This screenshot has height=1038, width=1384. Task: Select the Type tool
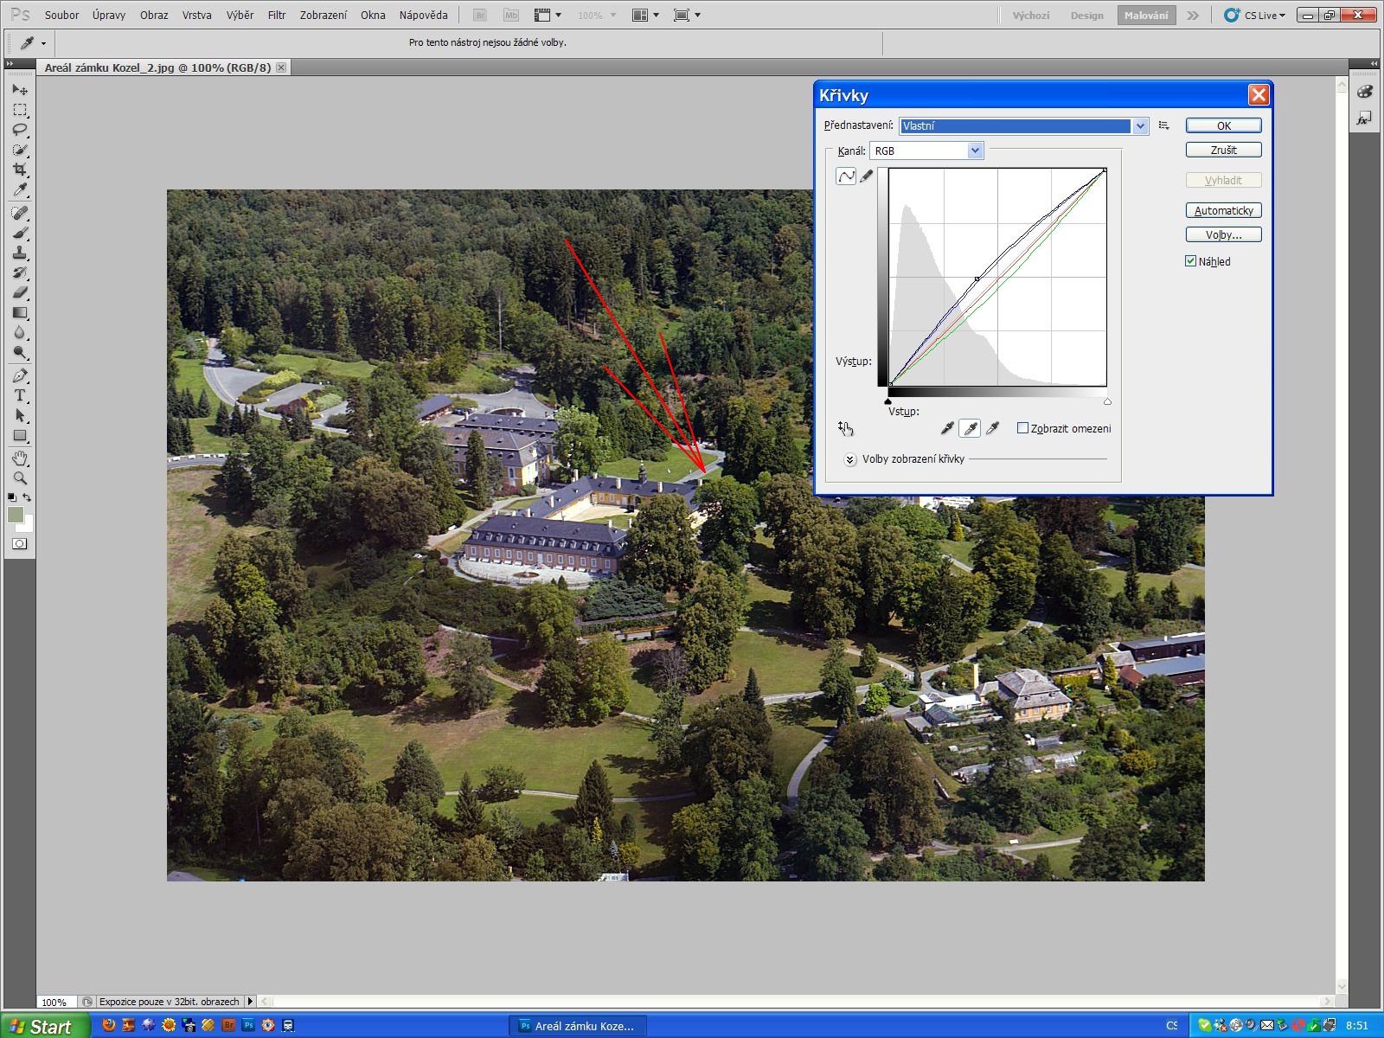click(x=20, y=395)
